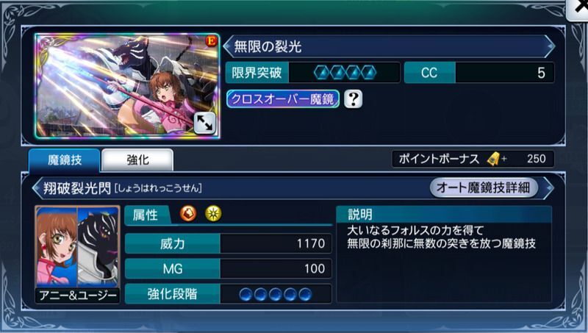Expand the card artwork with the arrows icon
Screen dimensions: 588x333
[204, 123]
